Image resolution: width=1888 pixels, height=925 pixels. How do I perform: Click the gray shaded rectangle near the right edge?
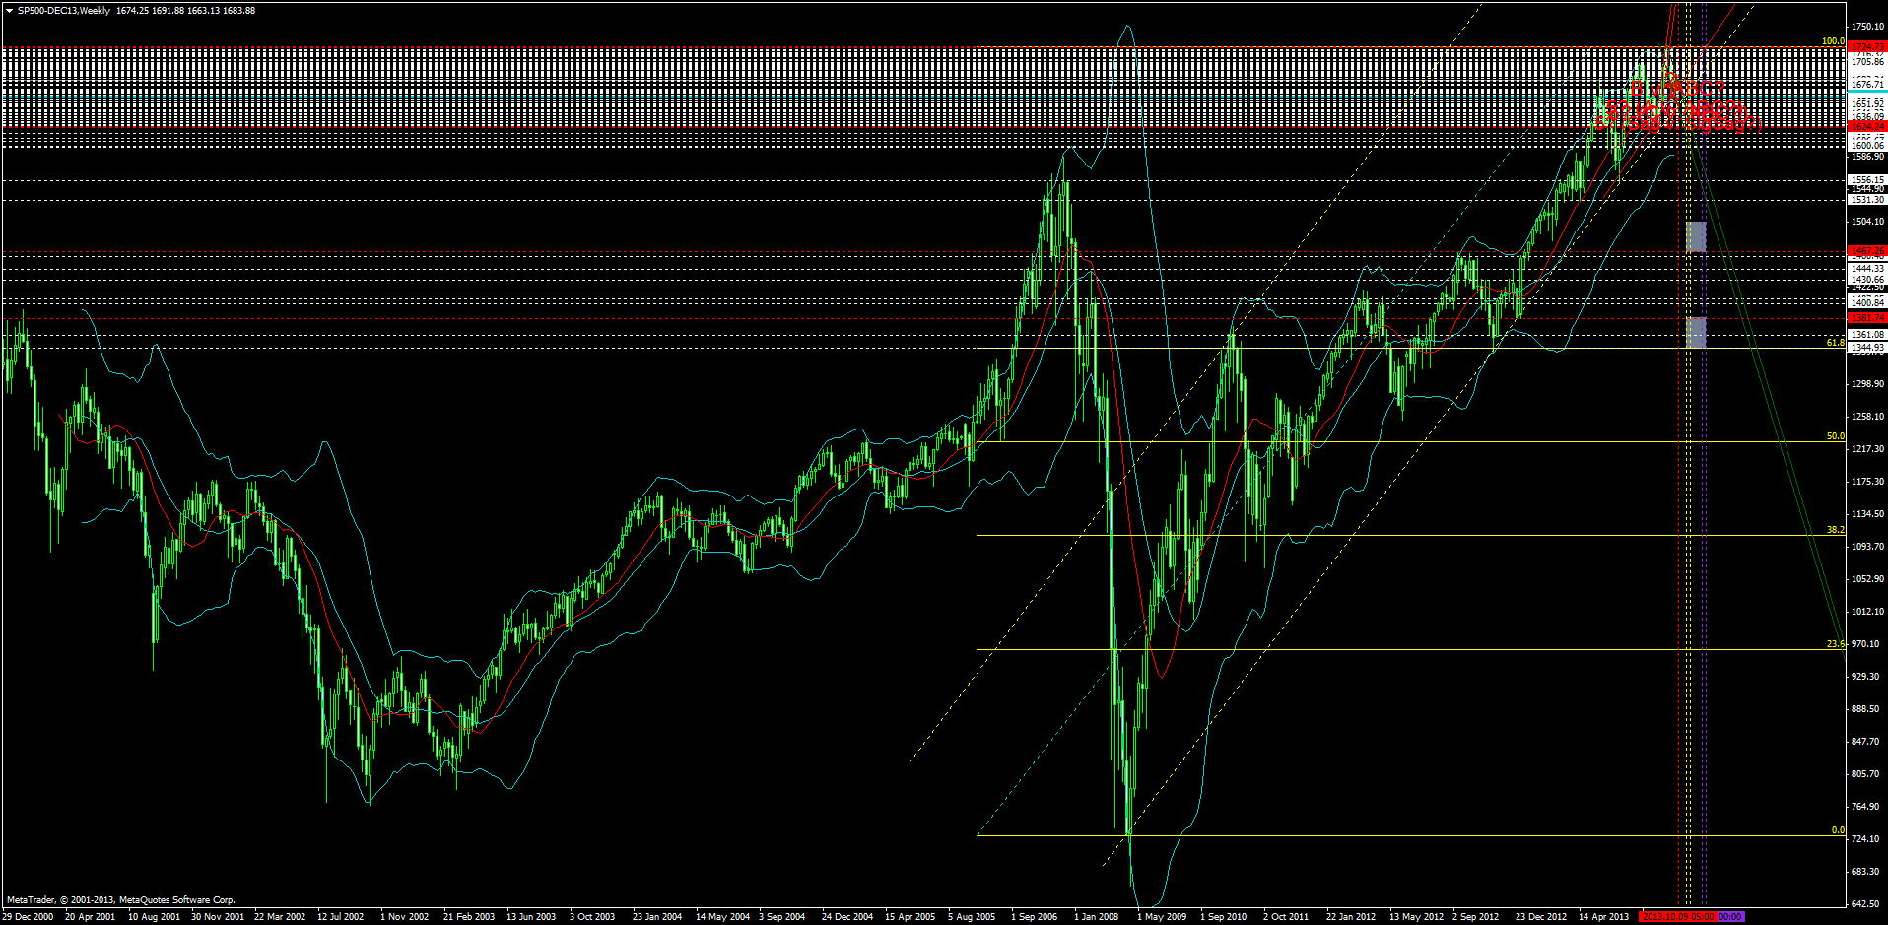(x=1696, y=237)
